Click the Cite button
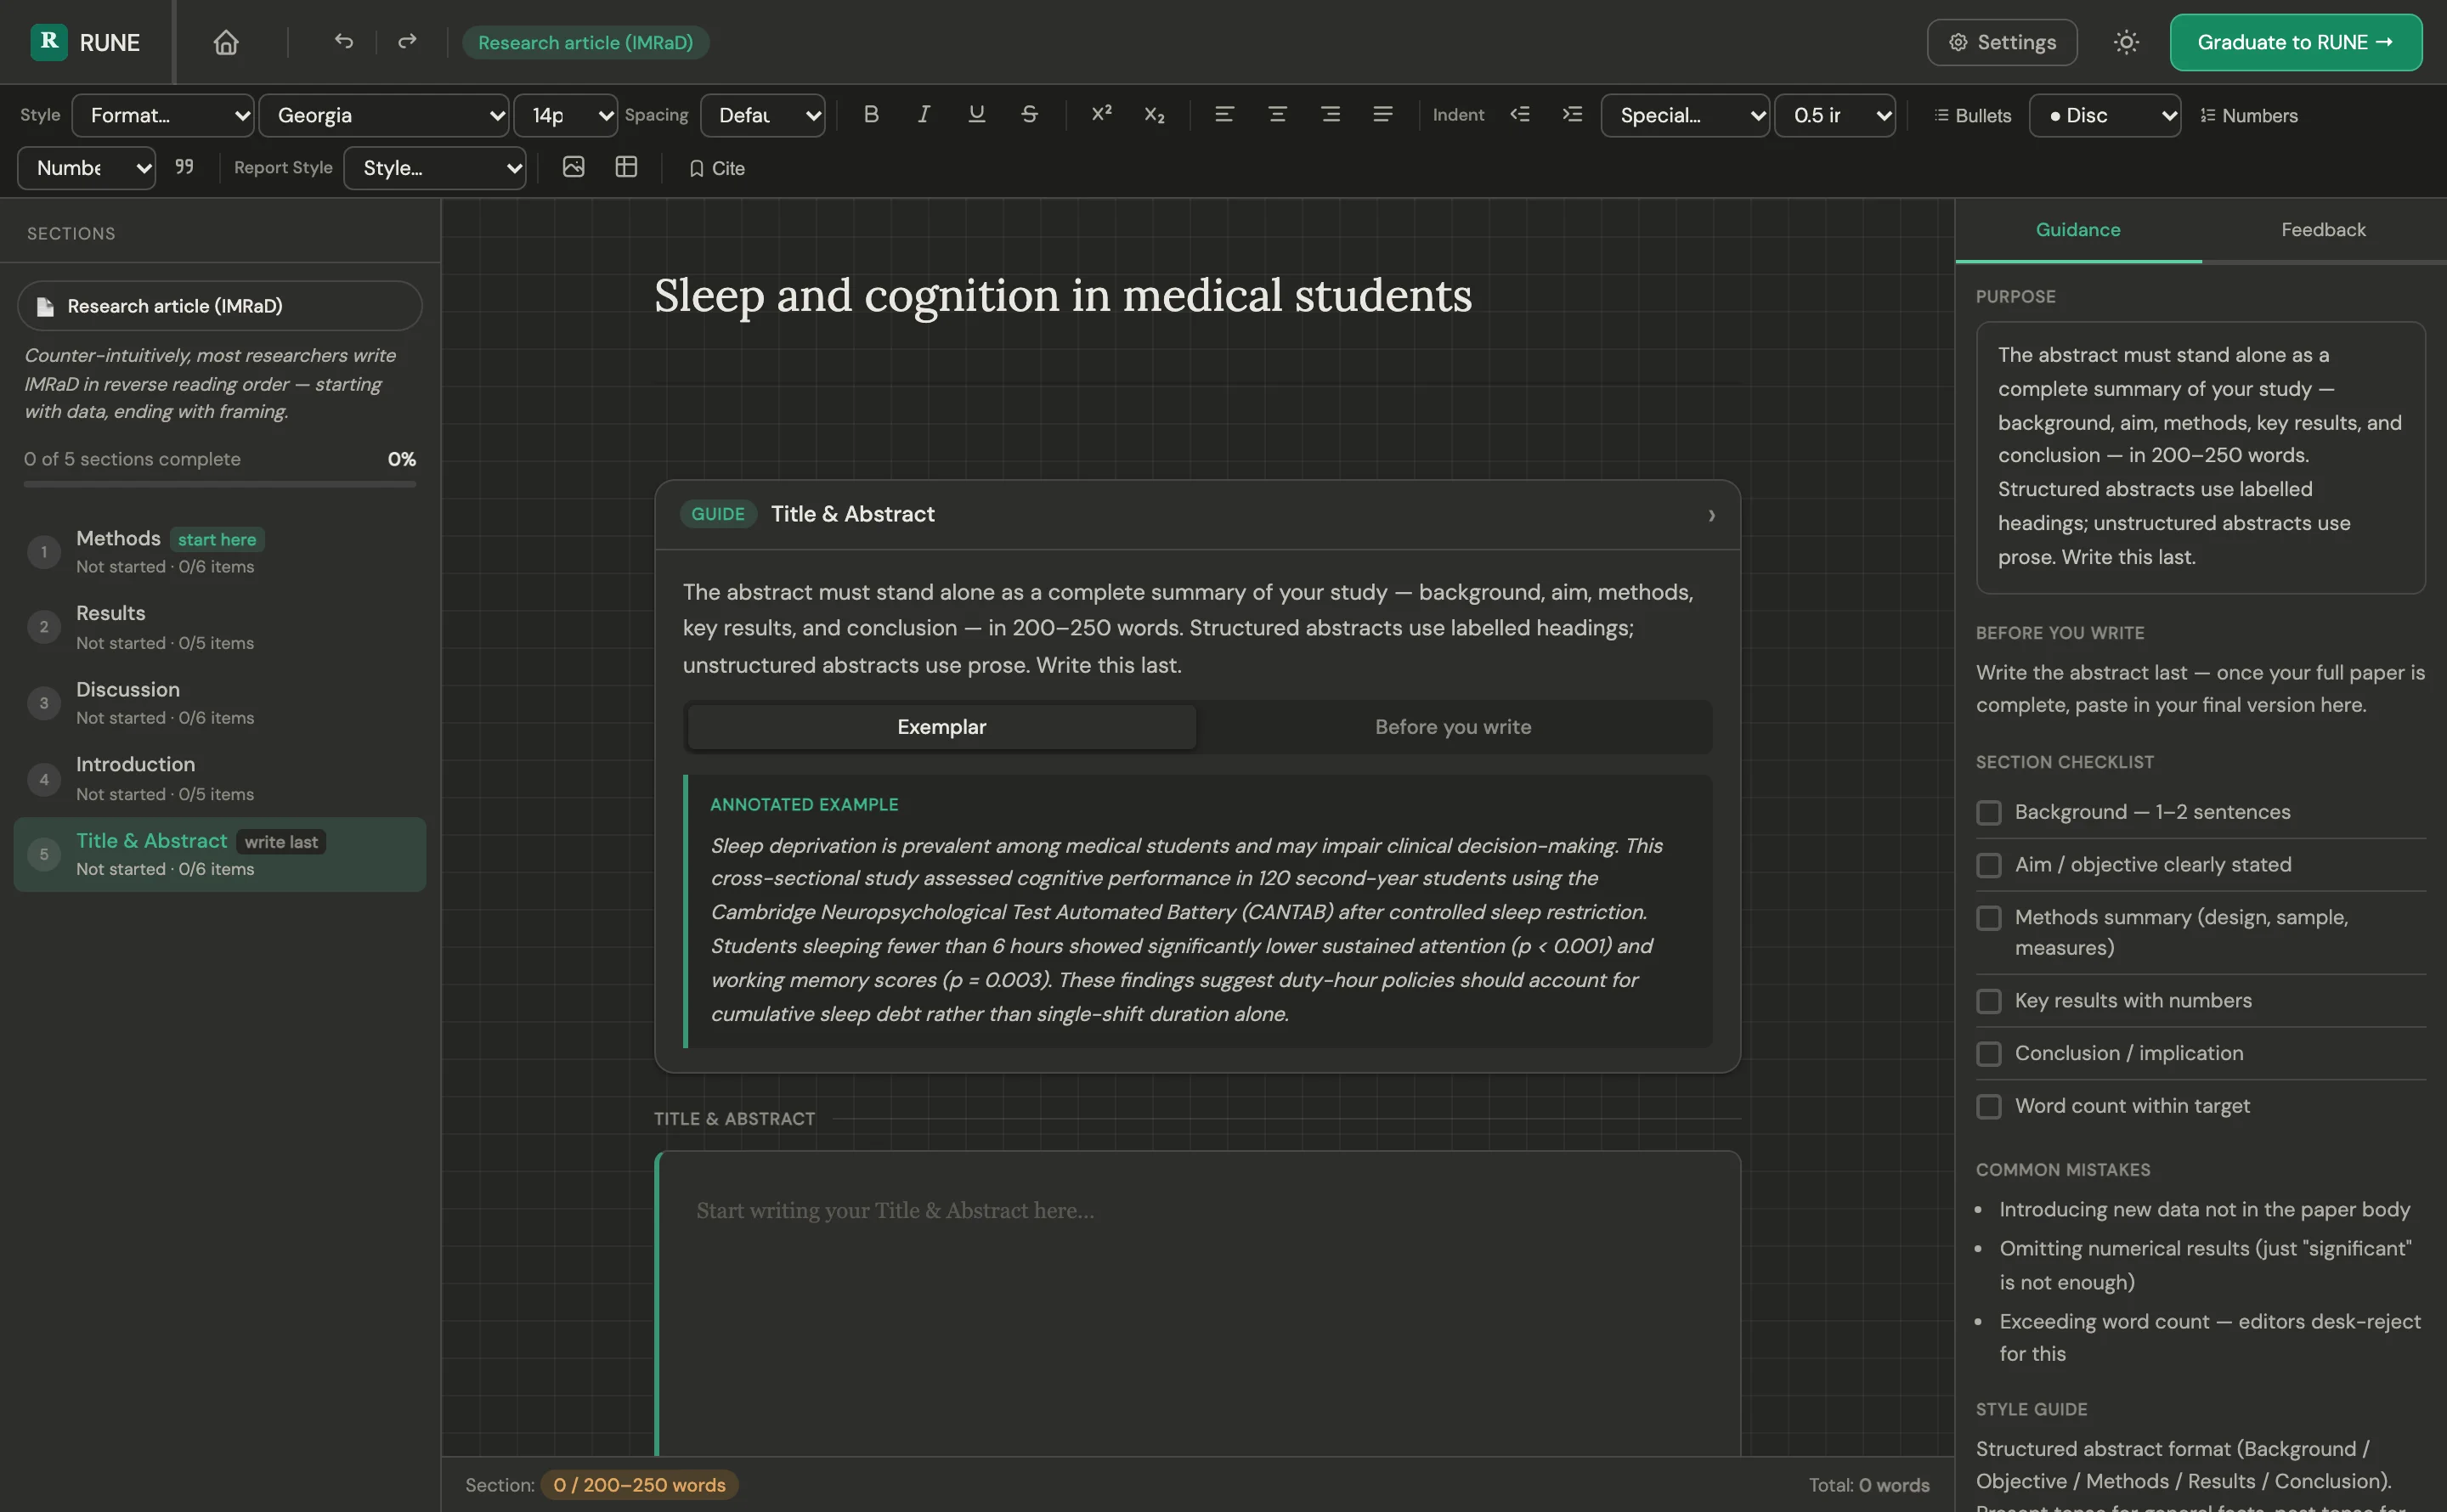Screen dimensions: 2447x1512 click(x=716, y=168)
